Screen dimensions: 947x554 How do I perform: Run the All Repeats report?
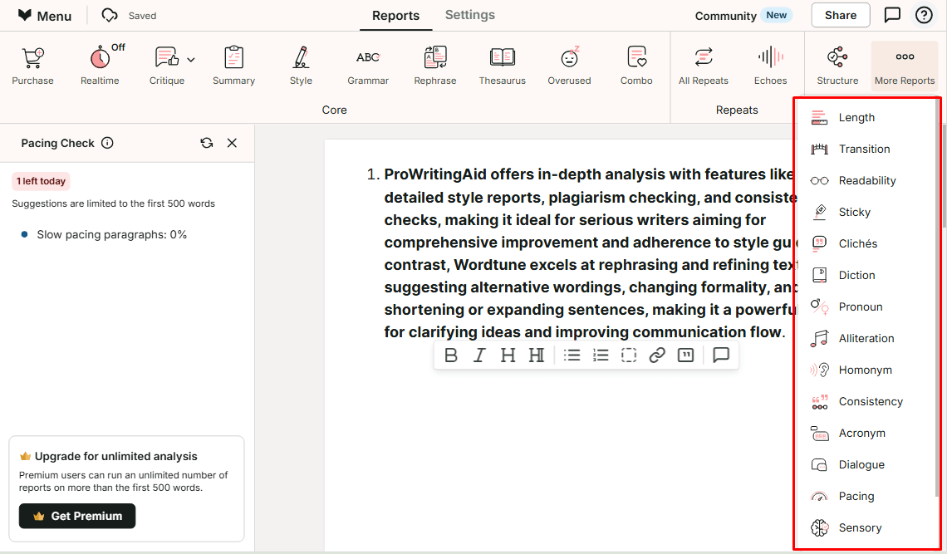(x=703, y=66)
